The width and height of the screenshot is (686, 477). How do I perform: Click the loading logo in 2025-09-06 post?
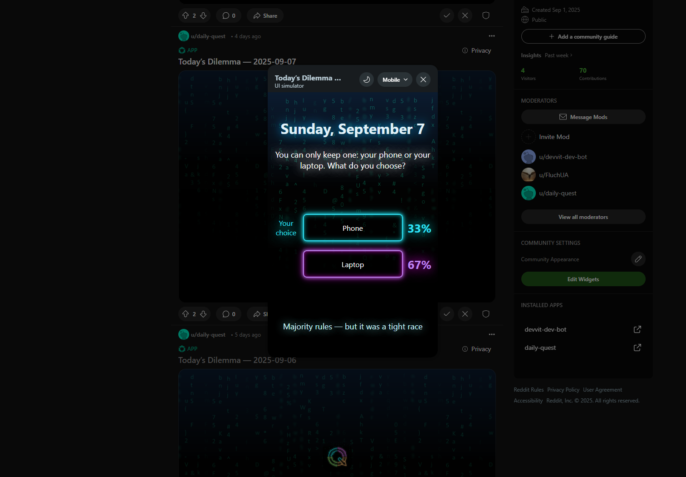[x=337, y=457]
